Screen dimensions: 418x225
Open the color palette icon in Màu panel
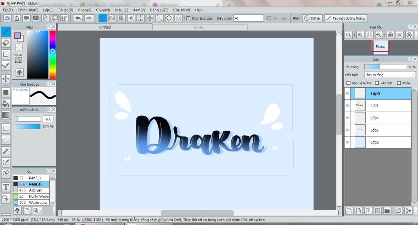coord(20,73)
